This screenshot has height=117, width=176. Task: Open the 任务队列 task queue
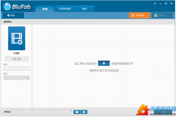pyautogui.click(x=162, y=15)
